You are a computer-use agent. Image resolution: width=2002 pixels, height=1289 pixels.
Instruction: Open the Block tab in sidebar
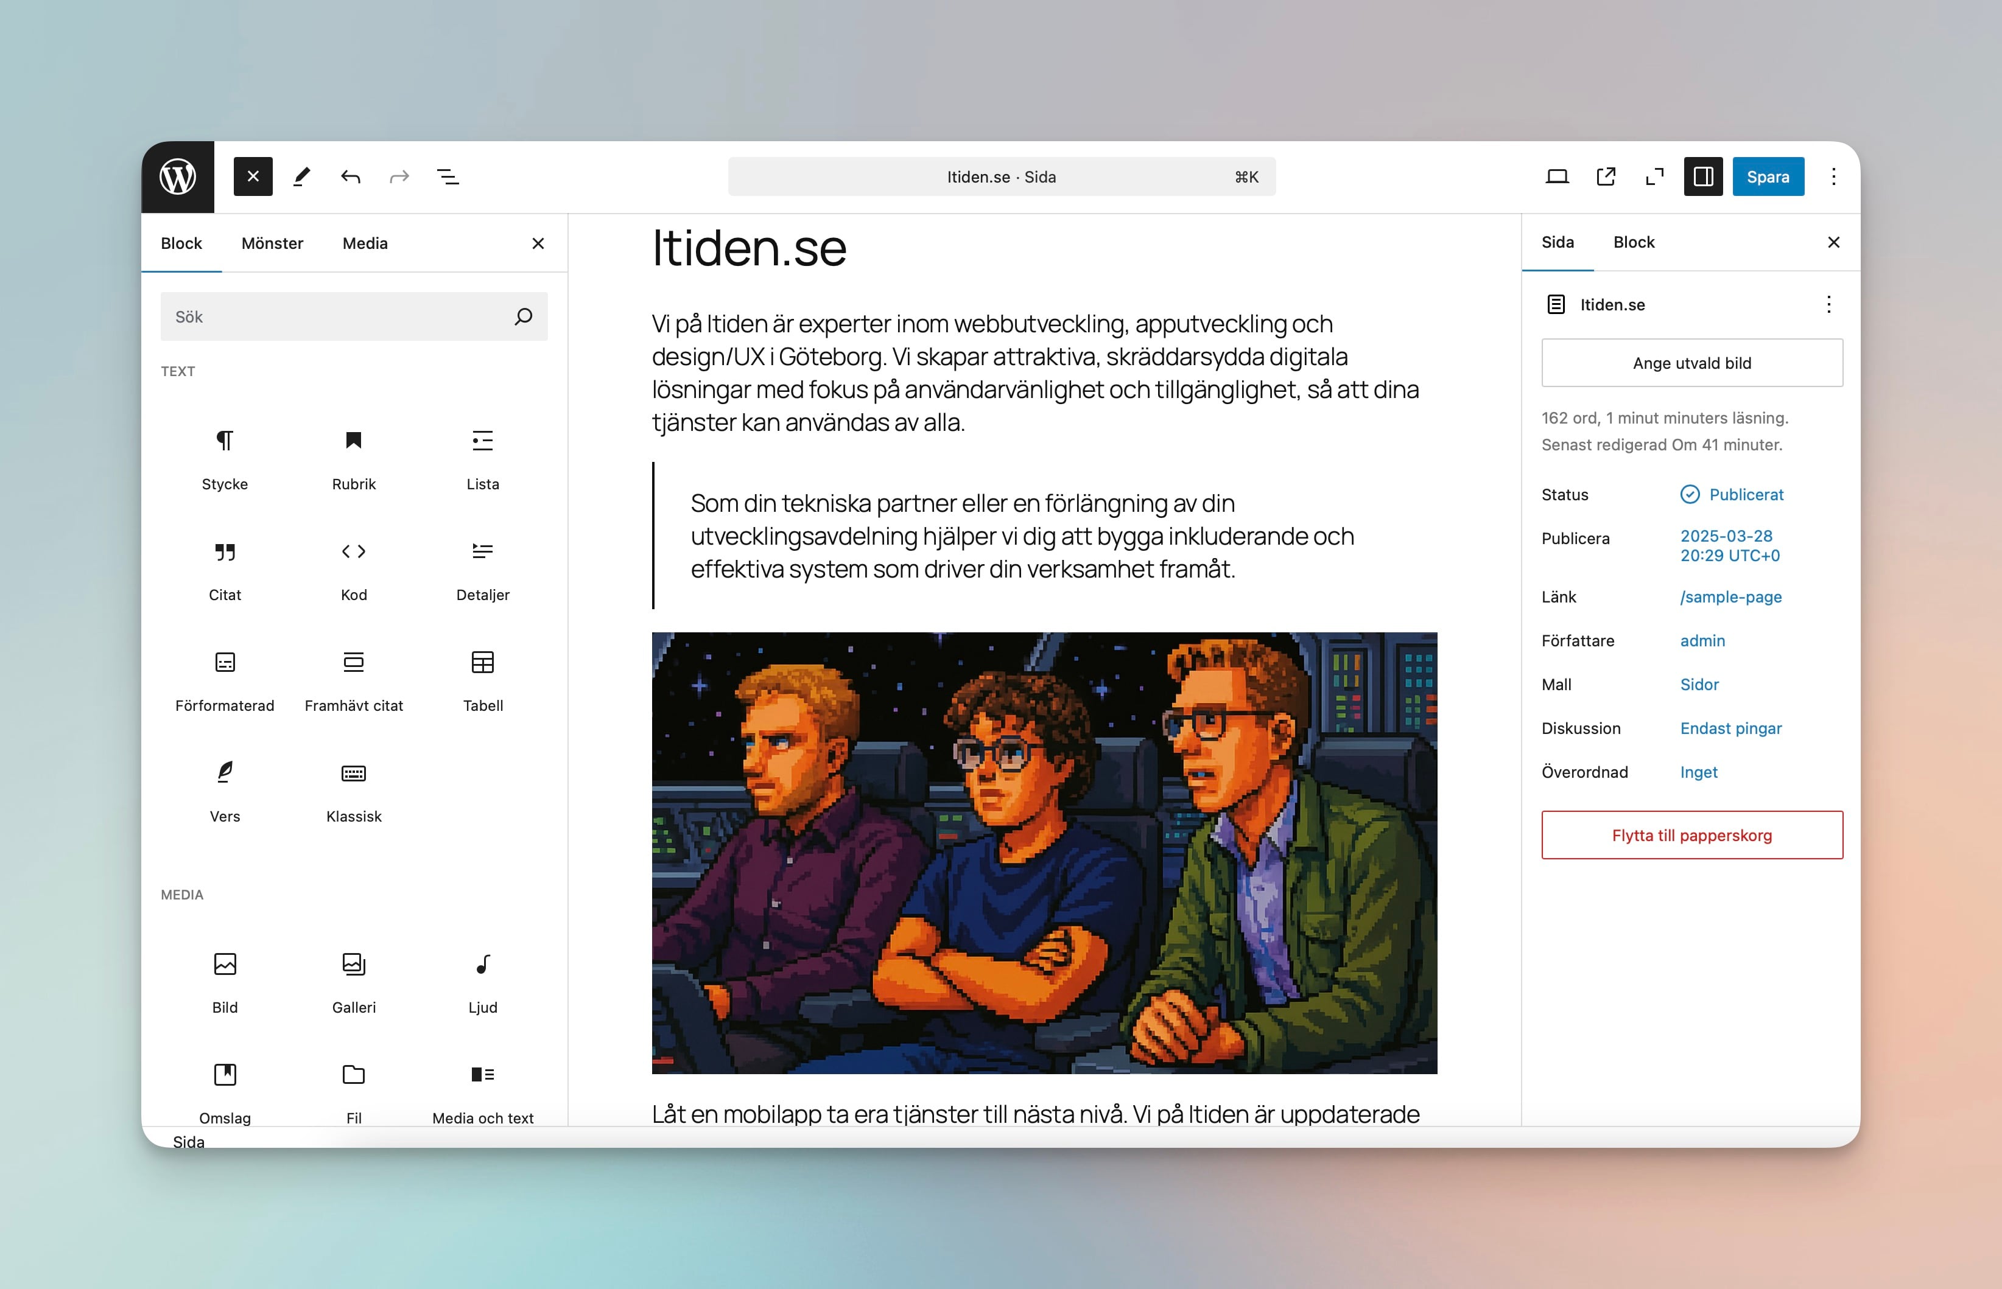coord(1634,242)
